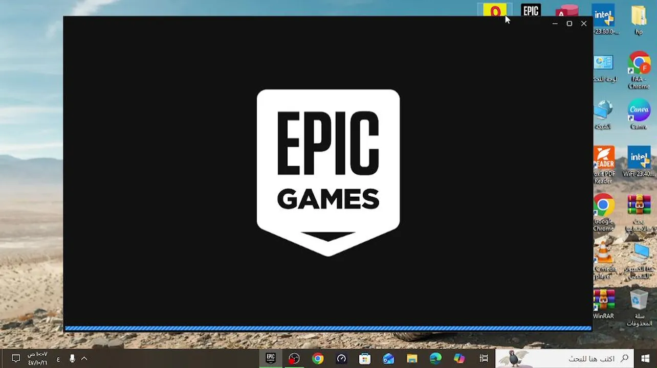Maximize the Epic Games launcher window
Viewport: 657px width, 368px height.
tap(569, 24)
